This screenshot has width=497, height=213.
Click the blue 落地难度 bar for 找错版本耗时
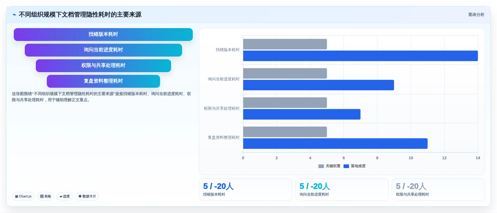click(x=361, y=56)
